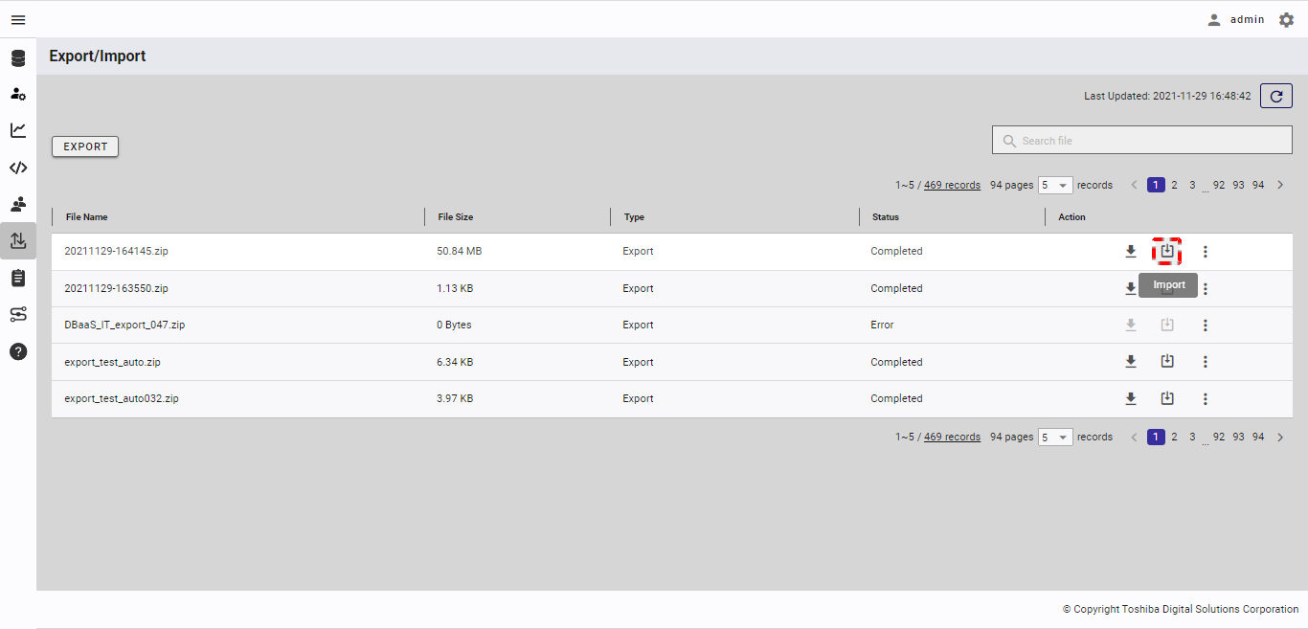Open the hamburger navigation menu
The image size is (1308, 629).
[x=18, y=19]
